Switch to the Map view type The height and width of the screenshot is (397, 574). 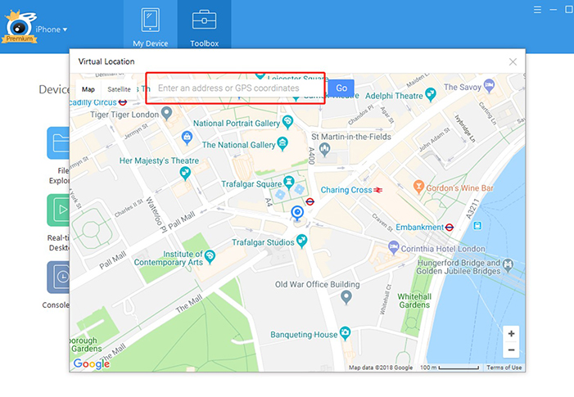[88, 88]
